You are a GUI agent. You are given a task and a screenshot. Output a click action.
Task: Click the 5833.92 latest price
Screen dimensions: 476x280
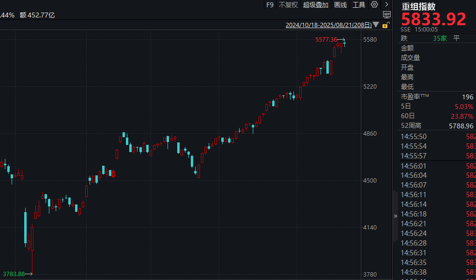pos(433,20)
